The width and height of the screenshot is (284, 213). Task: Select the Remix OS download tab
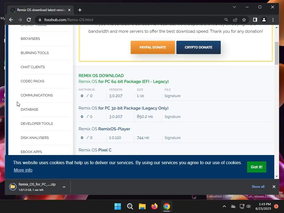40,10
